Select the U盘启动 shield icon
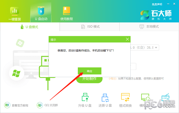Image resolution: width=179 pixels, height=113 pixels. pos(41,11)
